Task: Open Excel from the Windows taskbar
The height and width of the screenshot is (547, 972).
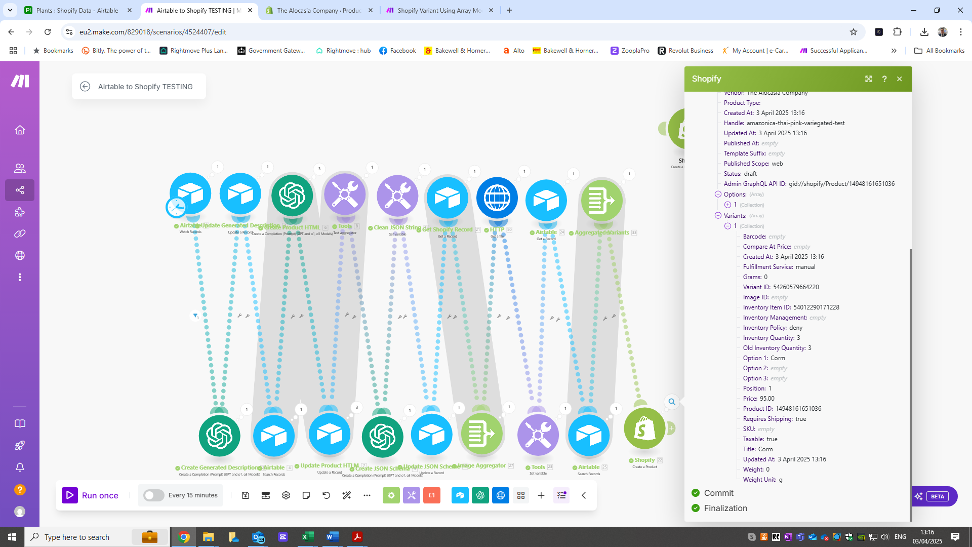Action: click(307, 537)
